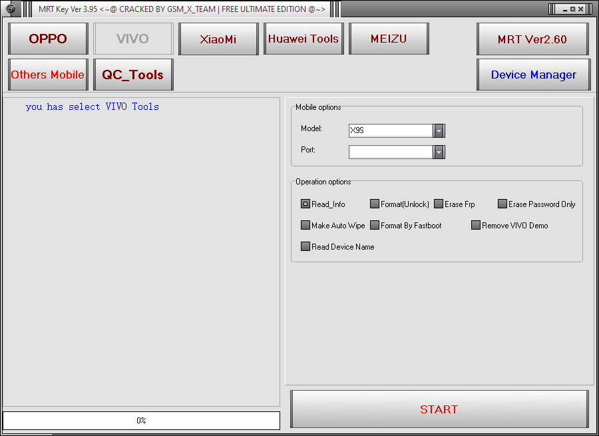
Task: Open Huawei Tools section
Action: (303, 39)
